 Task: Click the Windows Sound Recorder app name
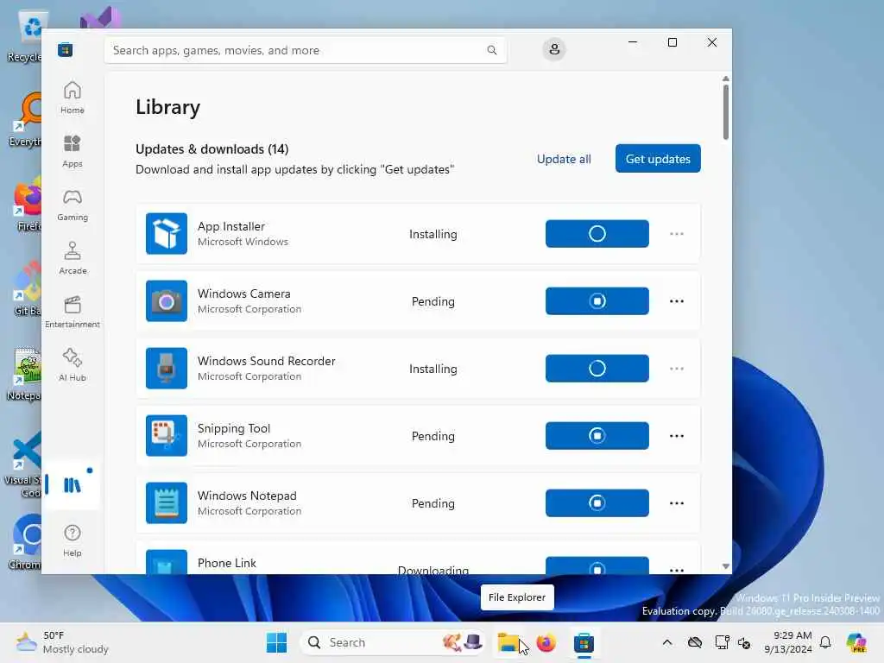tap(266, 361)
